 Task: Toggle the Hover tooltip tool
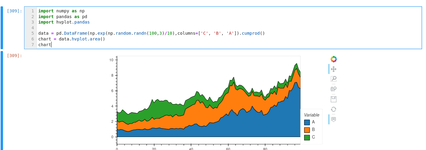tap(333, 119)
